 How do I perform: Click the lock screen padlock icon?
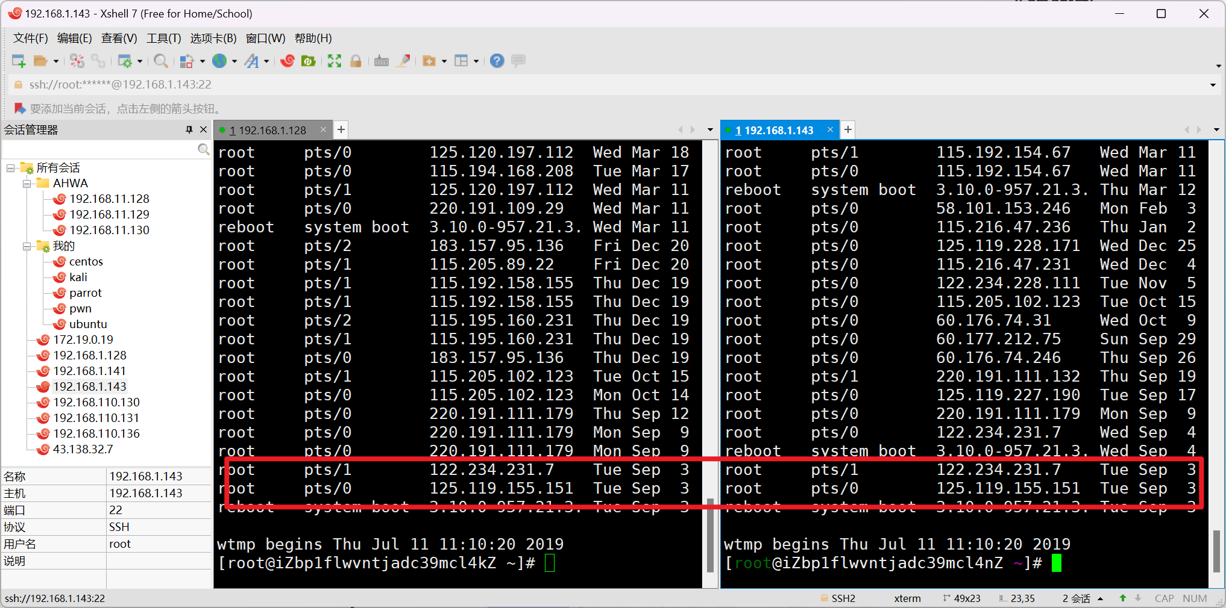click(356, 61)
